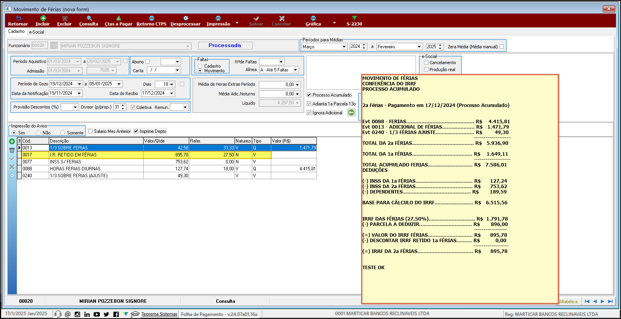This screenshot has width=621, height=319.
Task: Open Alínea A - Até 5 Faltas dropdown
Action: pyautogui.click(x=296, y=70)
